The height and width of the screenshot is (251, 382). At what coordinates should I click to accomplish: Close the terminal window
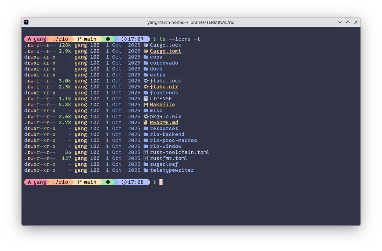click(x=356, y=22)
